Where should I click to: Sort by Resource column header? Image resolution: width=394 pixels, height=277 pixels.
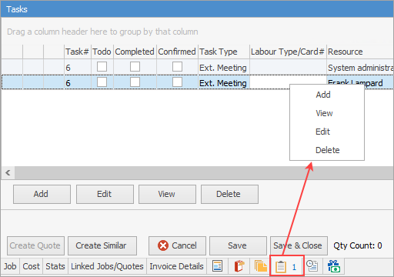tap(360, 52)
